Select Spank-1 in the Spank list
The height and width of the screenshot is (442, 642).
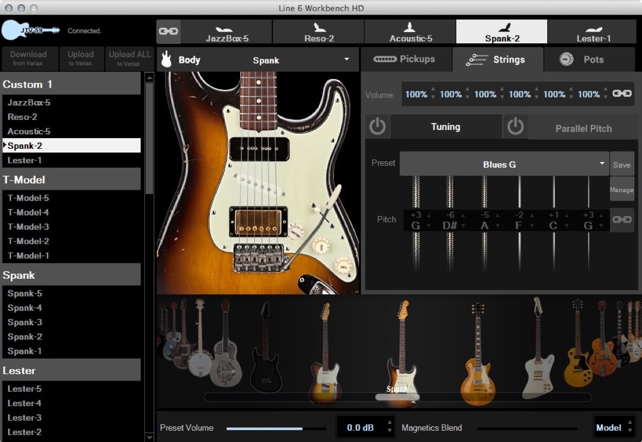(x=72, y=351)
